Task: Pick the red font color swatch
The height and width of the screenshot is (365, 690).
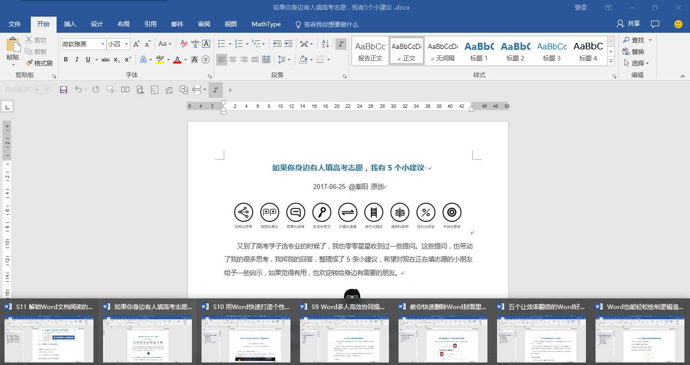Action: tap(177, 59)
